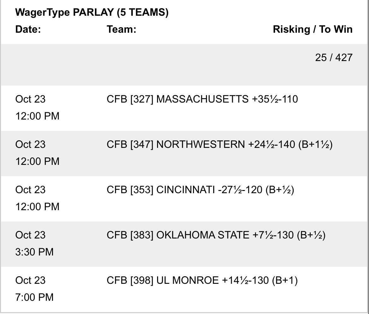369x314 pixels.
Task: Select the 25 / 427 risk amount
Action: (334, 58)
